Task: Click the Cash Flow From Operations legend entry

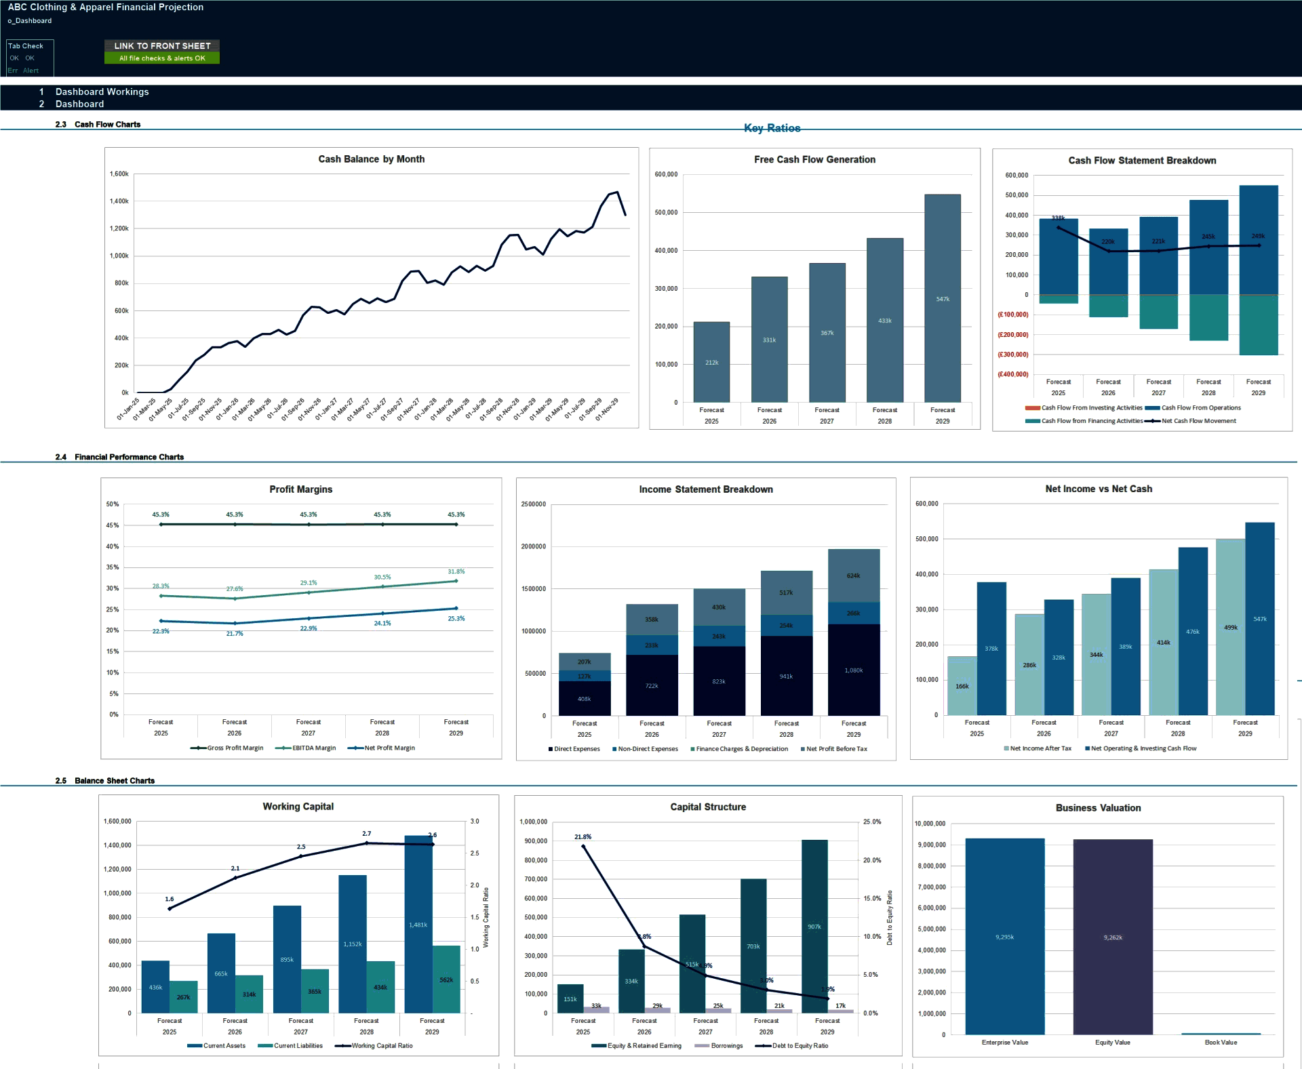Action: pyautogui.click(x=1193, y=408)
